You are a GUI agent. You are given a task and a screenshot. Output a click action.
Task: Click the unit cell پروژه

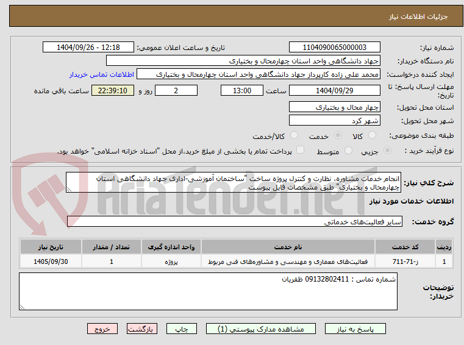point(171,261)
